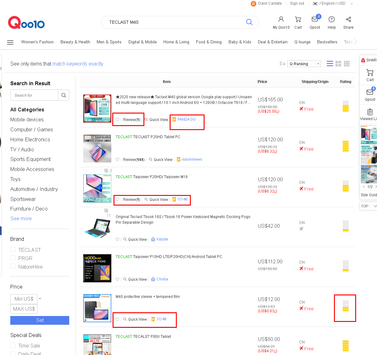Switch to list view layout icon
This screenshot has width=377, height=355.
click(330, 64)
